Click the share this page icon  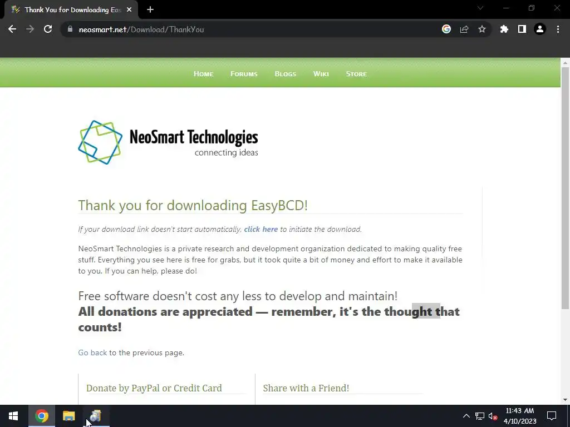click(x=464, y=29)
